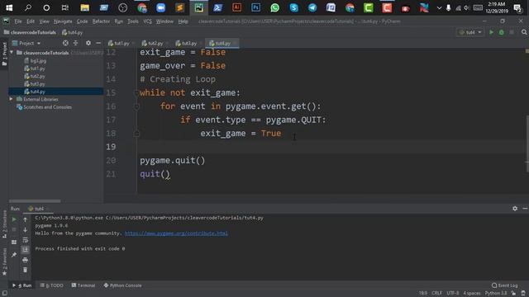Restore layout via the Run panel grid icon

tap(14, 242)
